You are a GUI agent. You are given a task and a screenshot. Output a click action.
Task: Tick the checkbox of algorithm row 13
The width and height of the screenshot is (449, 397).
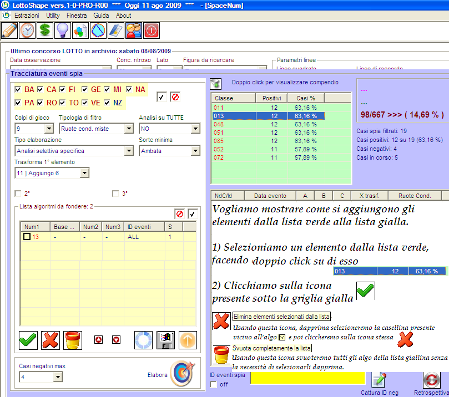pyautogui.click(x=27, y=237)
